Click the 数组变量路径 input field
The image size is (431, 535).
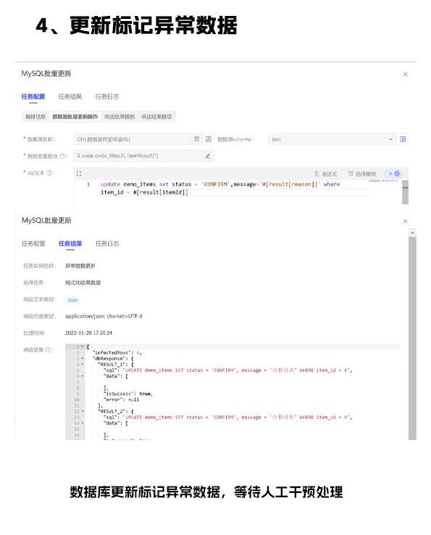pos(143,156)
